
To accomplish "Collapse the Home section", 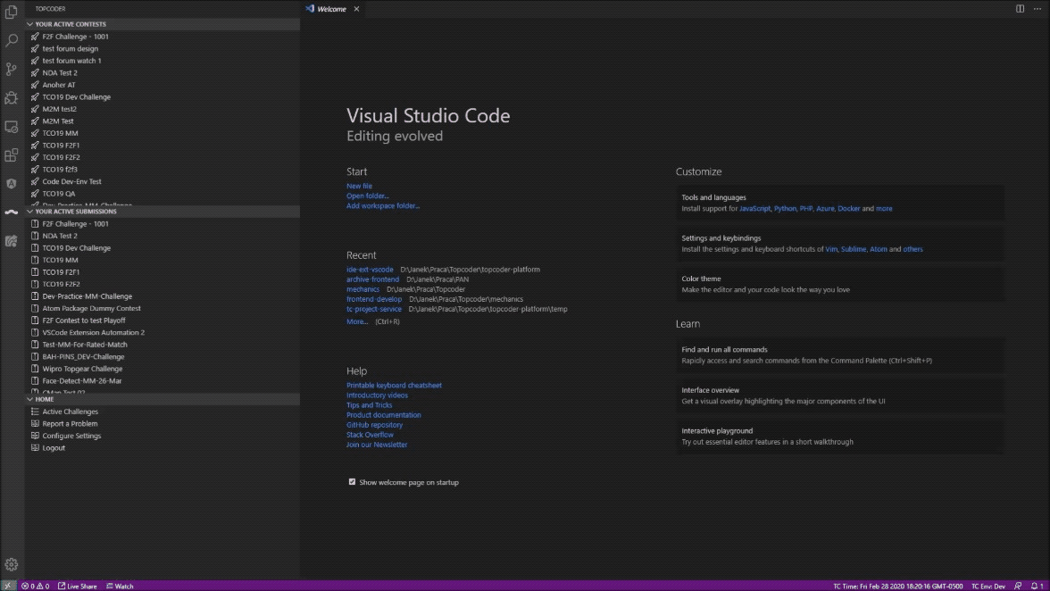I will 162,399.
